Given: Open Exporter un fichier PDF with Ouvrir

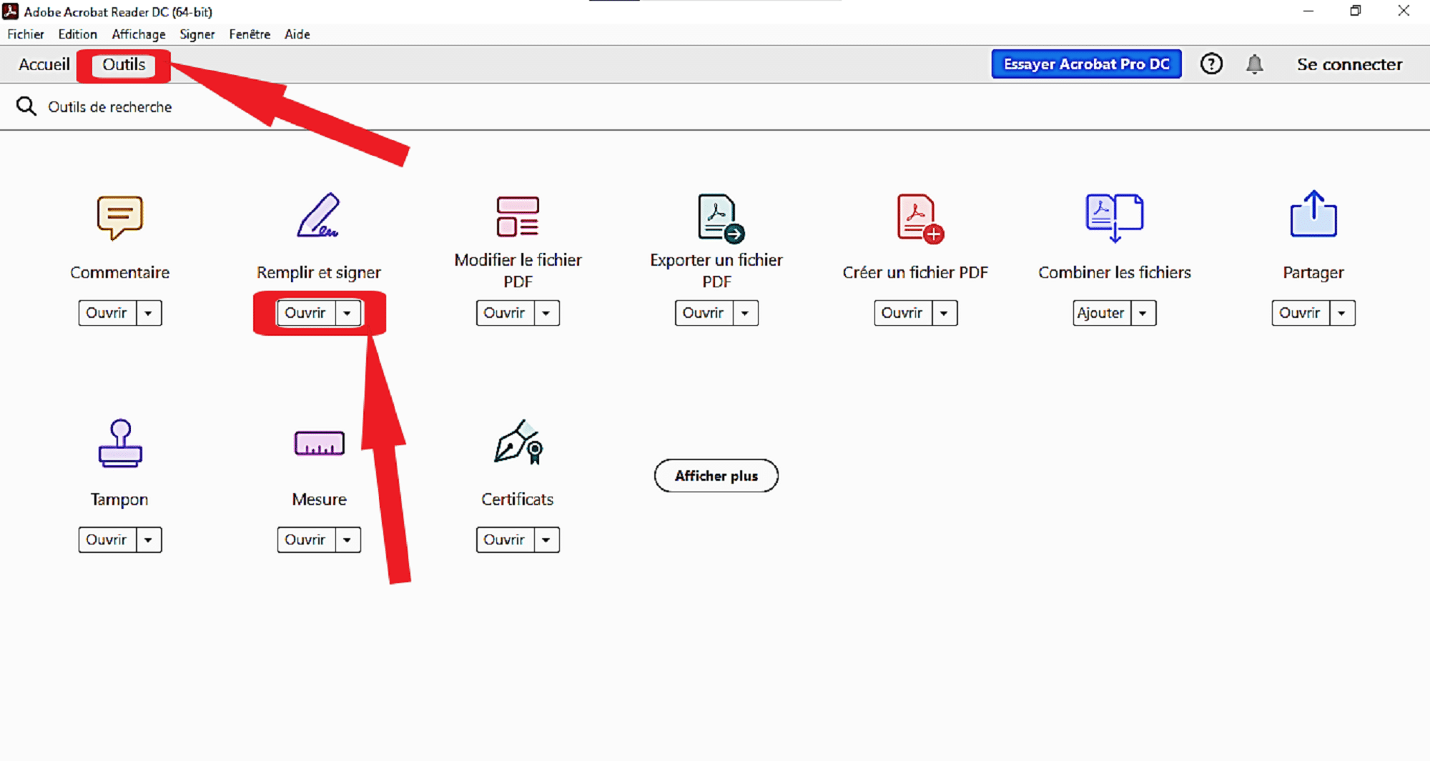Looking at the screenshot, I should pos(704,313).
